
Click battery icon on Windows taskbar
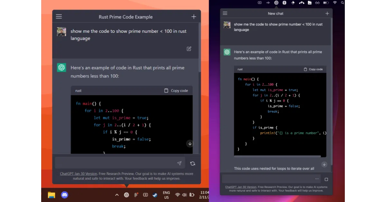192,195
